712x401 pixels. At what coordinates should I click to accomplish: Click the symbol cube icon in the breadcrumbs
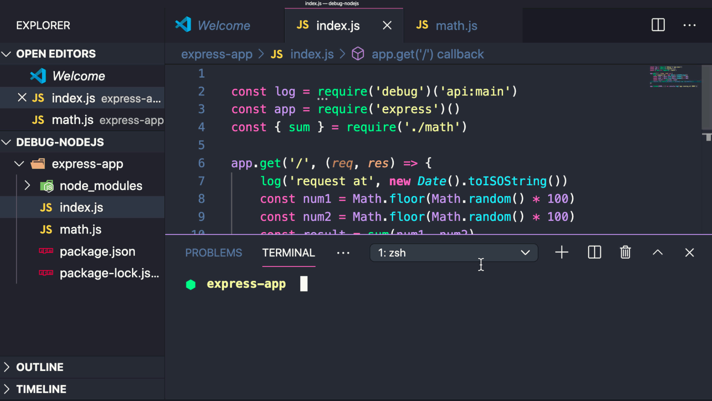click(358, 54)
